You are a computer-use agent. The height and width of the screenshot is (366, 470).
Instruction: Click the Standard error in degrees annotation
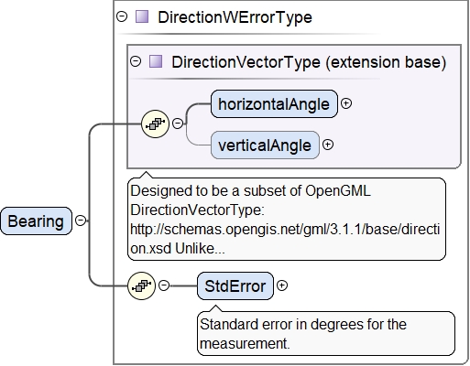[326, 333]
